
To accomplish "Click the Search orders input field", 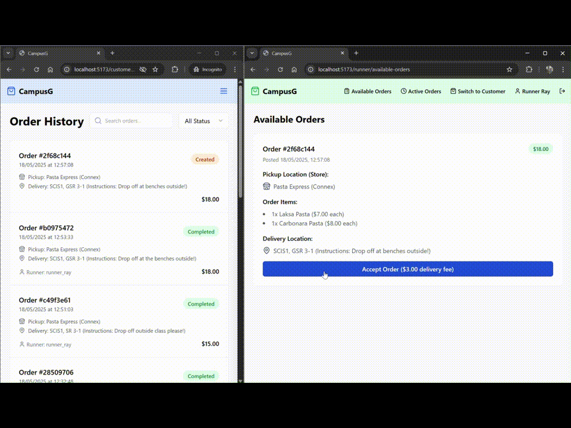I will tap(131, 121).
